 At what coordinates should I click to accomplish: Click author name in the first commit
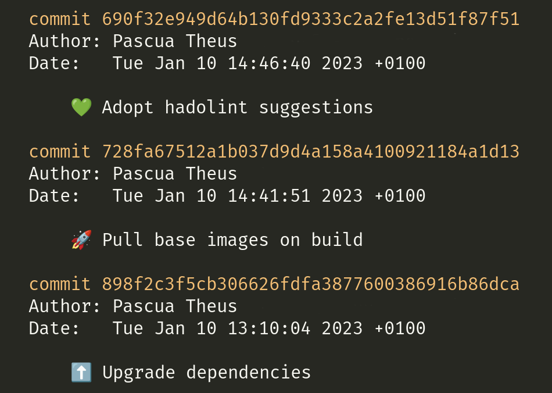tap(175, 41)
